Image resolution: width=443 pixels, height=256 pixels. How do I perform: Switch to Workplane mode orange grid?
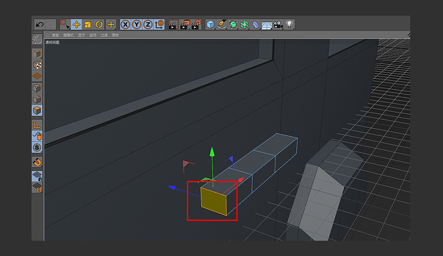click(37, 76)
